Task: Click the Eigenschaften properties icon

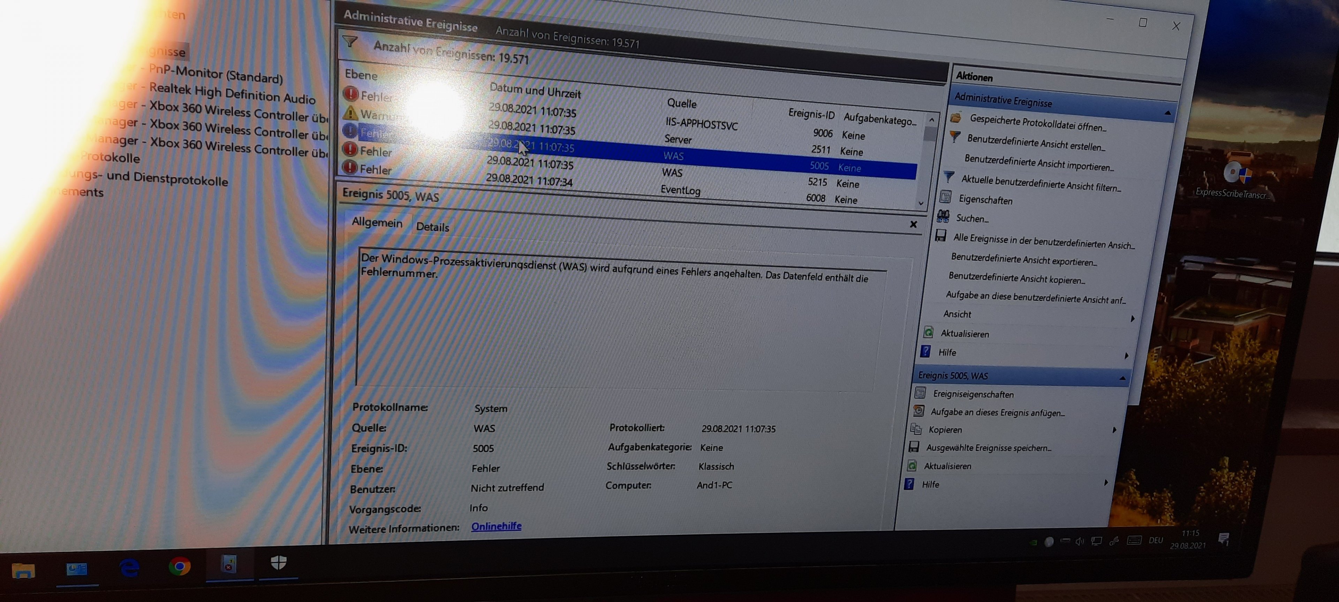Action: click(946, 197)
